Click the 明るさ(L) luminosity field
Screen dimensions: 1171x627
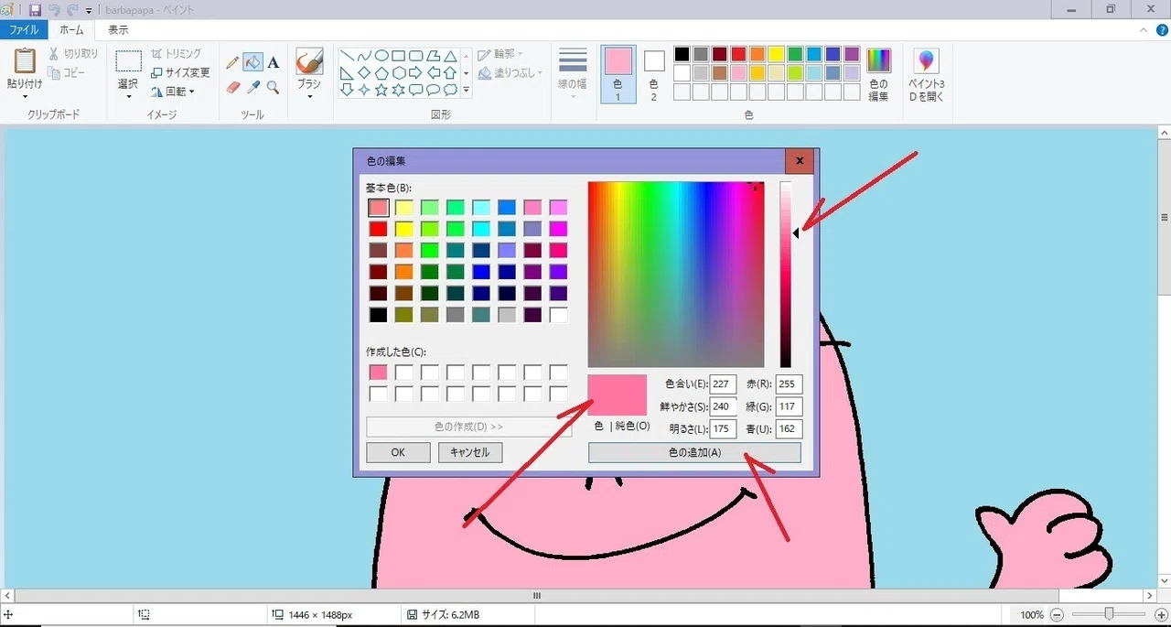tap(723, 428)
